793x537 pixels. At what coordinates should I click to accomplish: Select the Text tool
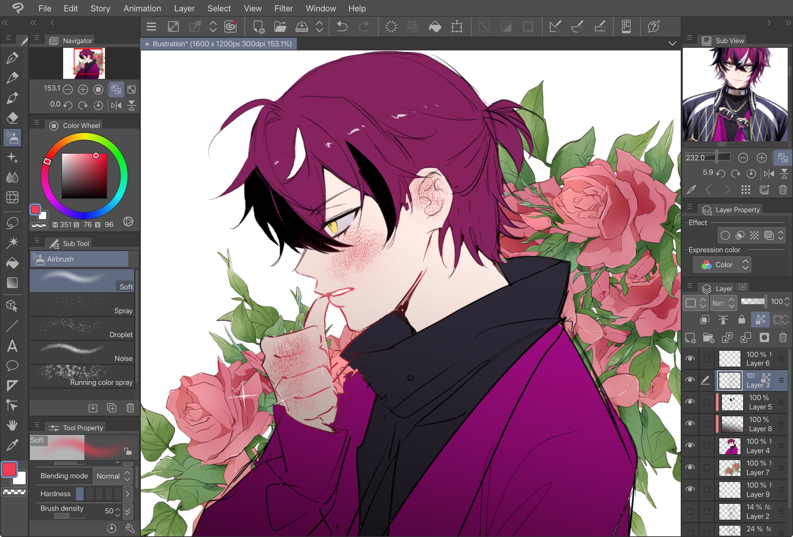12,346
